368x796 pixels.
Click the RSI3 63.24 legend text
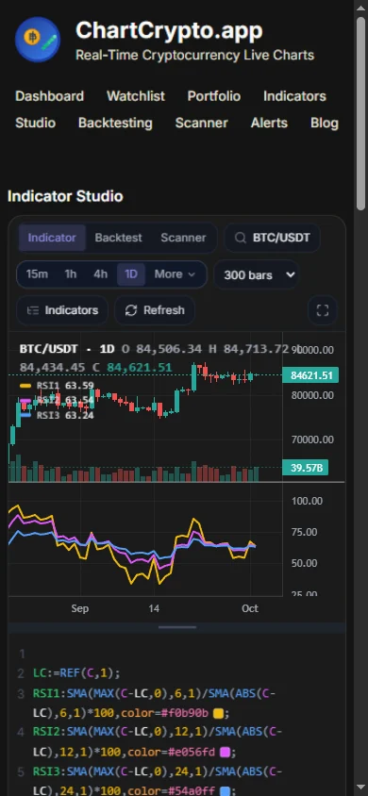(x=65, y=415)
